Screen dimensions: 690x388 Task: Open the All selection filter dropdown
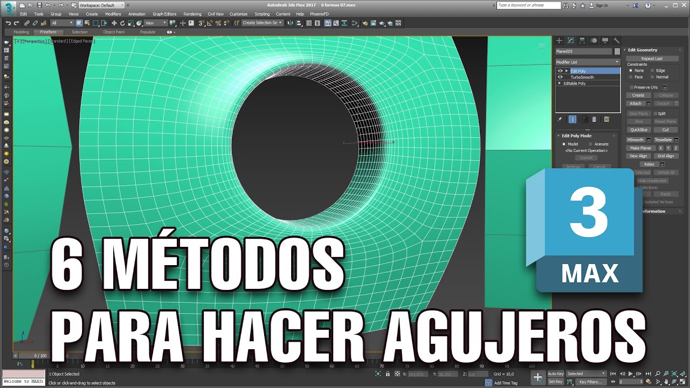62,23
